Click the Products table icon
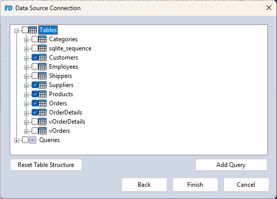 [42, 94]
